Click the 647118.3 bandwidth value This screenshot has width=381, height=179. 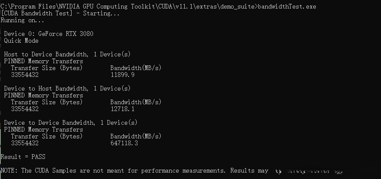click(124, 143)
